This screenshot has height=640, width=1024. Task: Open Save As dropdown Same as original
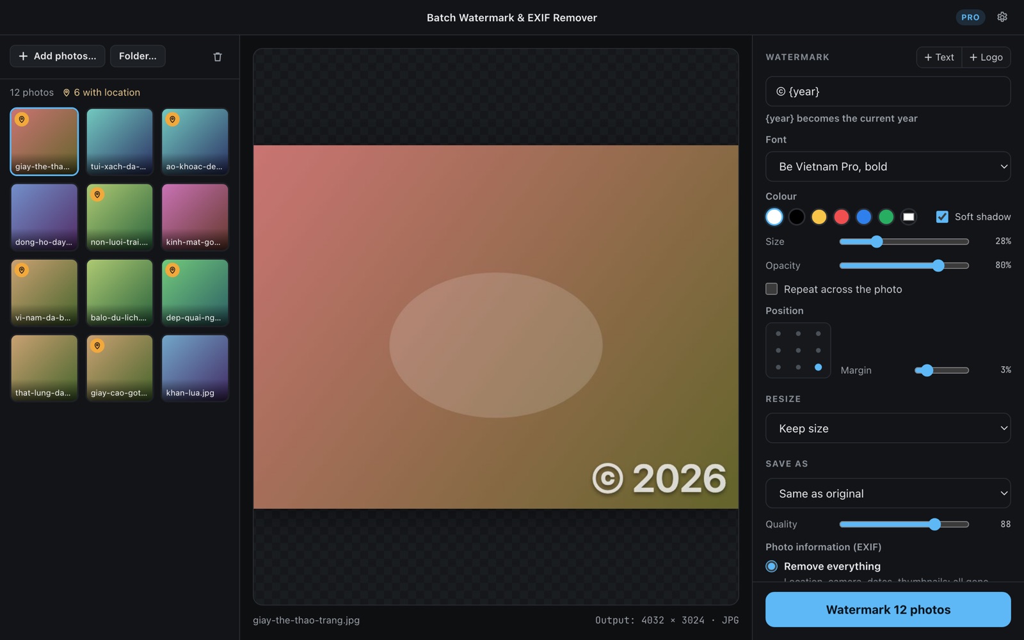[888, 493]
